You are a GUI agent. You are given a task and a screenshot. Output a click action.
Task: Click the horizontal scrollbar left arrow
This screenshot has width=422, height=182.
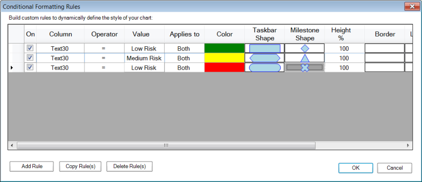12,146
